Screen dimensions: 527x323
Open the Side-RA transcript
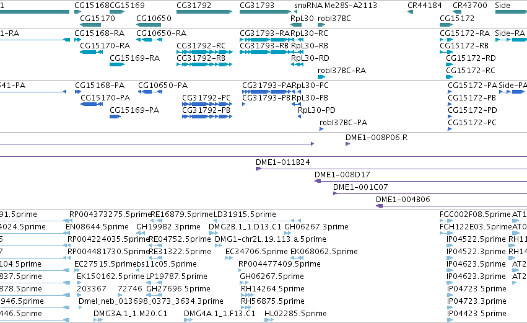[x=511, y=40]
